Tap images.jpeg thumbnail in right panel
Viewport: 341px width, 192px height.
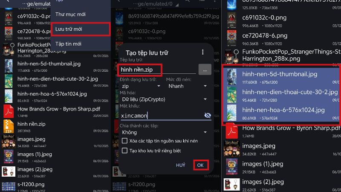(x=231, y=148)
